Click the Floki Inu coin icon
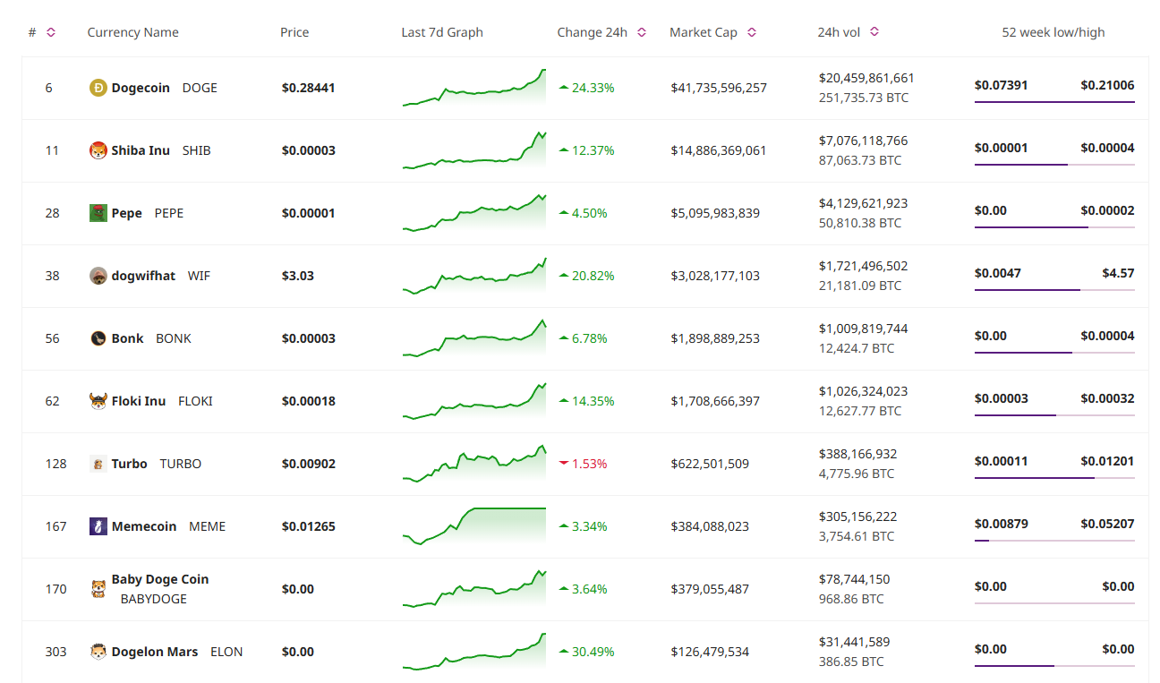1160x683 pixels. (98, 400)
